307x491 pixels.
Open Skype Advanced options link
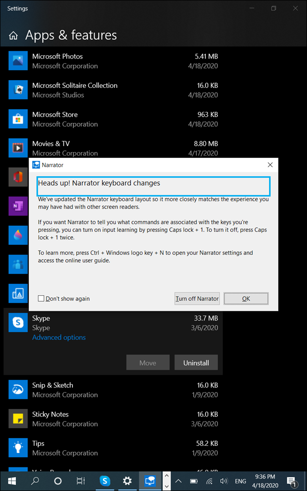(59, 337)
